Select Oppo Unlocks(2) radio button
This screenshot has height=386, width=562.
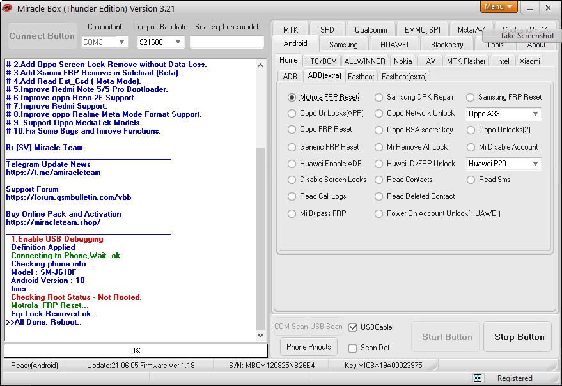tap(471, 130)
